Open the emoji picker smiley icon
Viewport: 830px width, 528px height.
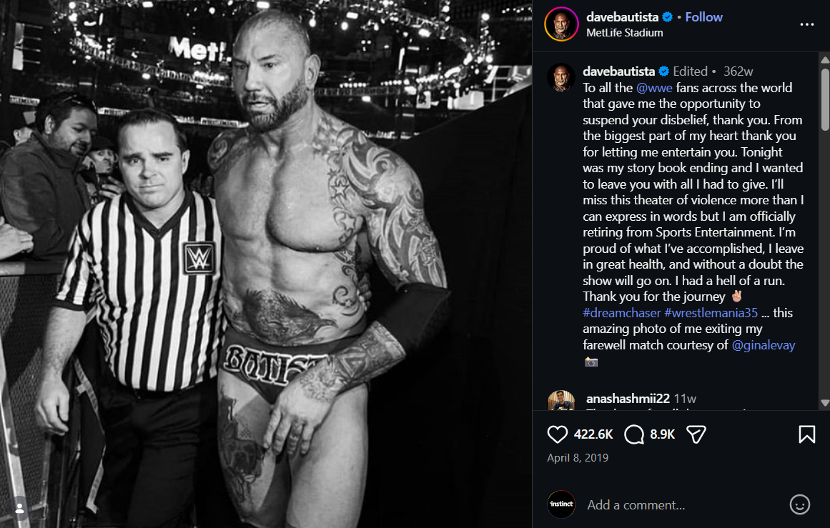click(x=799, y=504)
